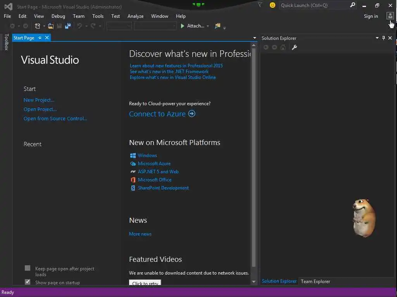Click the Connect to Azure link
The image size is (397, 297).
pos(157,114)
